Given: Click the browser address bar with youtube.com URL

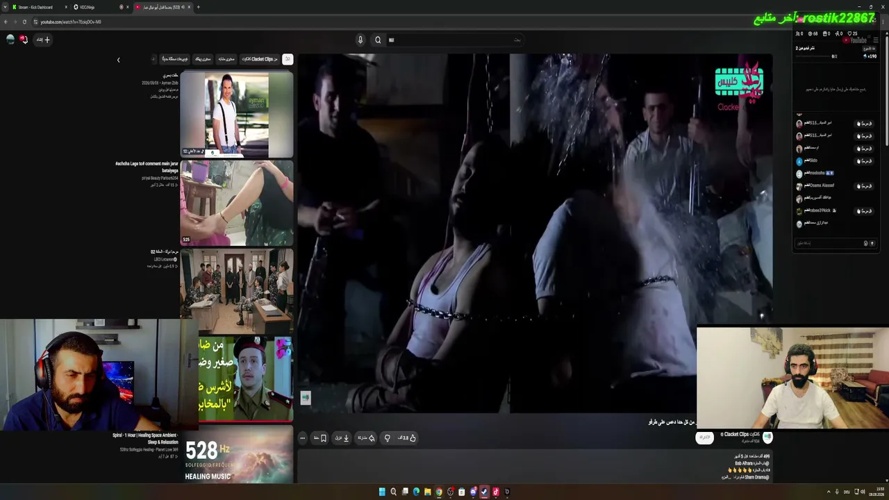Looking at the screenshot, I should [x=444, y=22].
